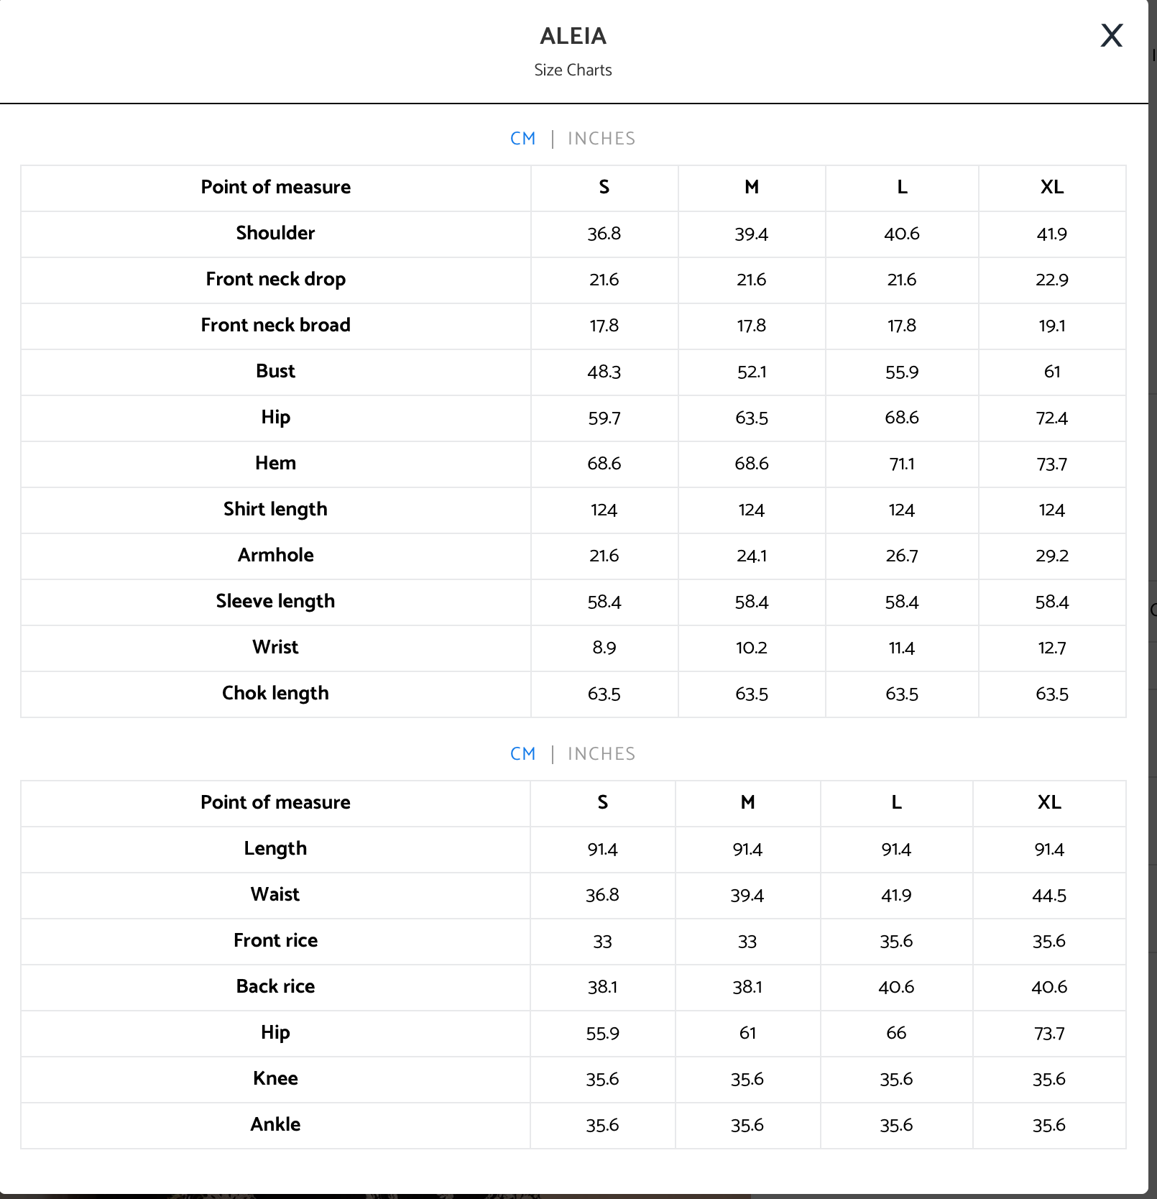Click Back rice value for size XL
1157x1199 pixels.
pyautogui.click(x=1049, y=987)
